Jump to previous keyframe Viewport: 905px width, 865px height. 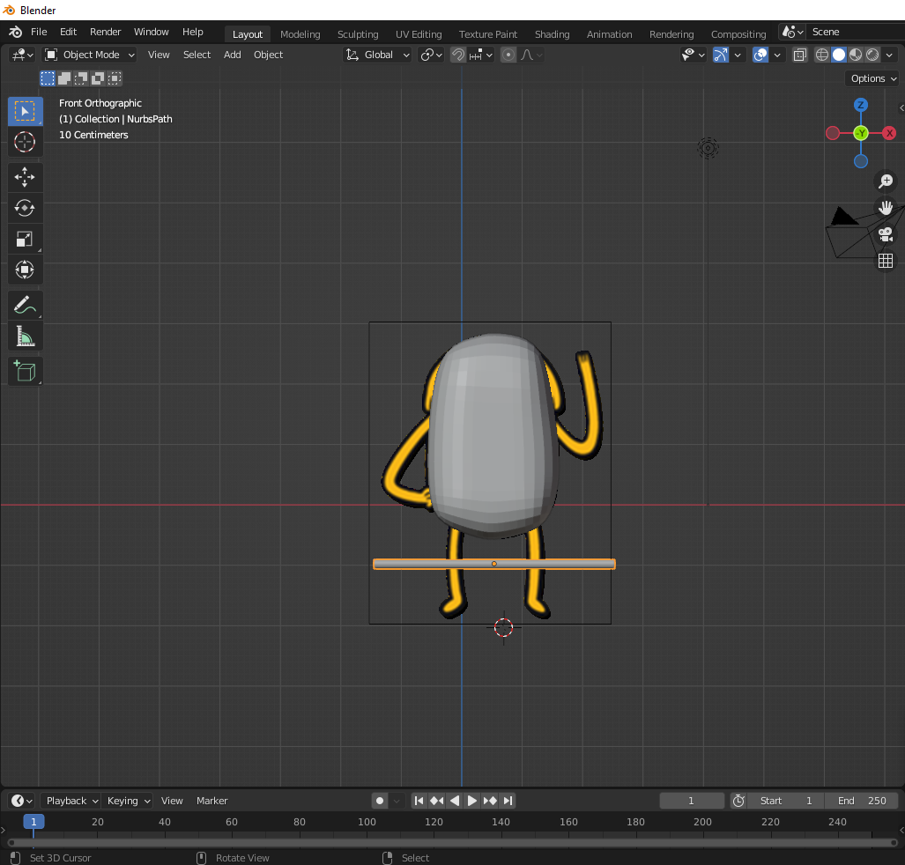coord(437,801)
